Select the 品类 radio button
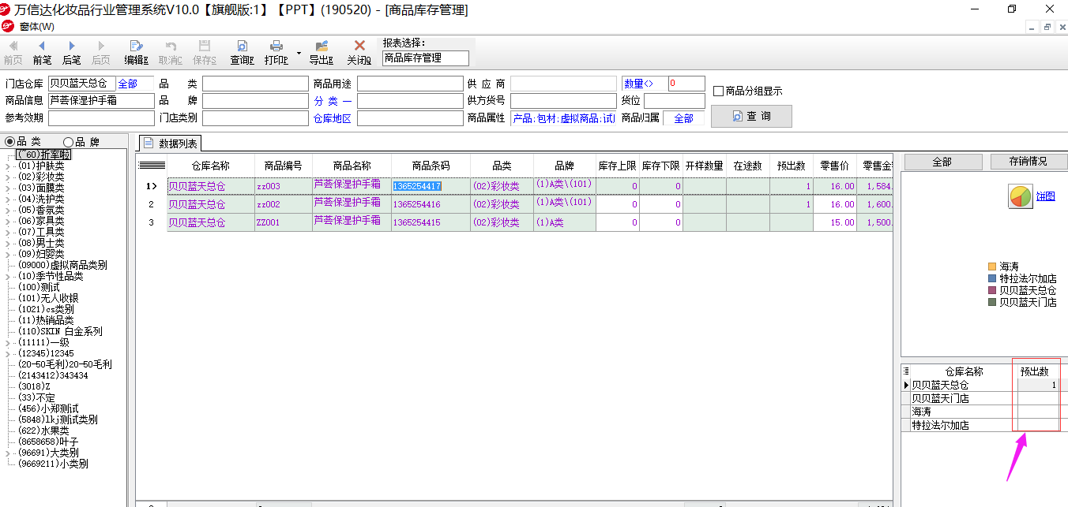Screen dimensions: 1068x507 pos(9,142)
